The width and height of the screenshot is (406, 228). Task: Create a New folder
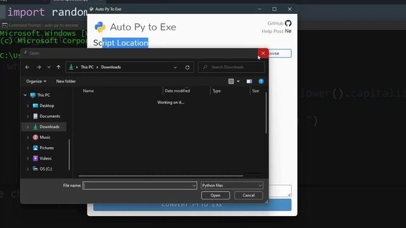[x=66, y=81]
